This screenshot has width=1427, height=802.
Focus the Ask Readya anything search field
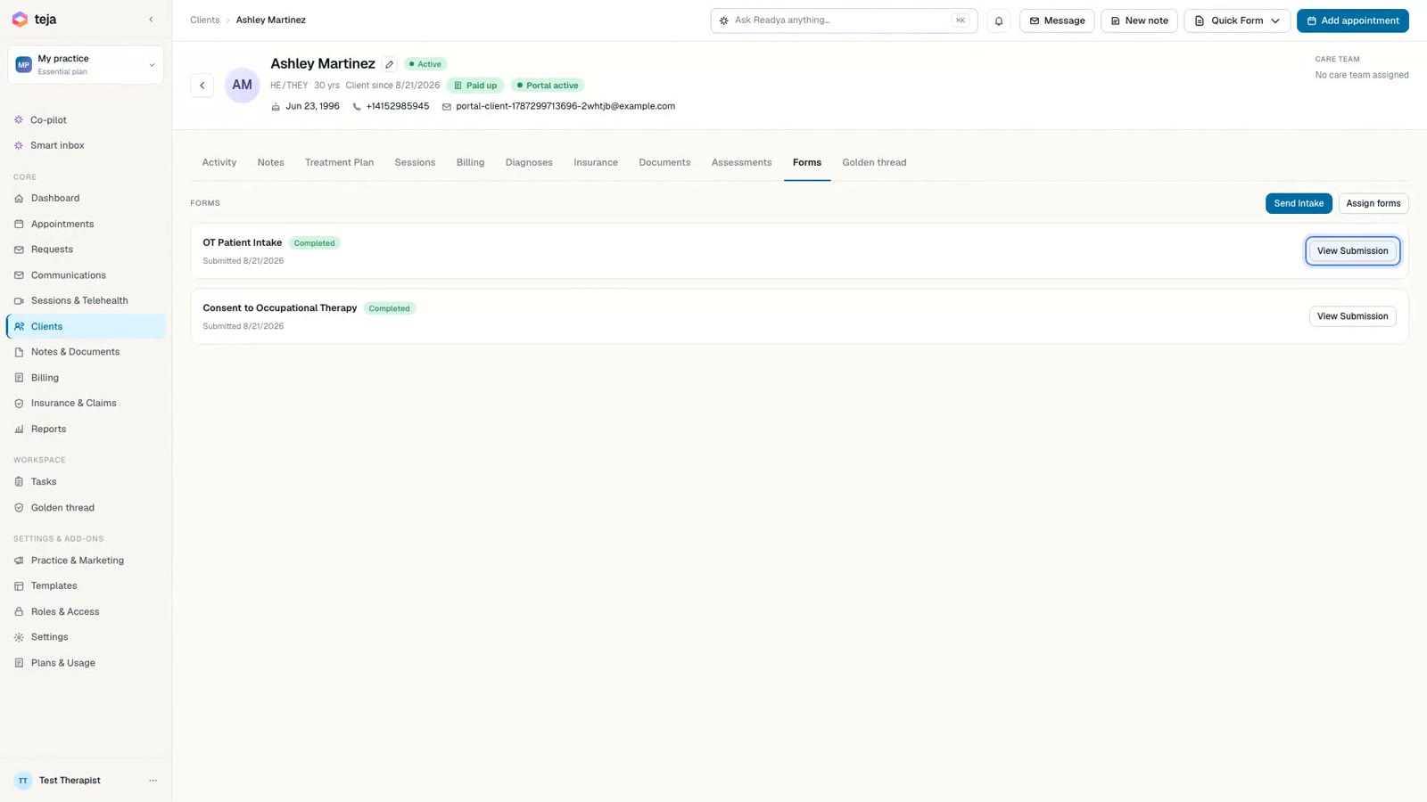pos(844,20)
